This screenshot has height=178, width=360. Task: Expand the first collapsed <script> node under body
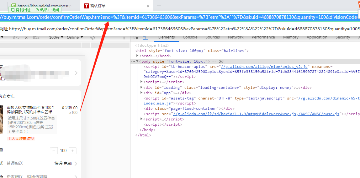pyautogui.click(x=141, y=82)
